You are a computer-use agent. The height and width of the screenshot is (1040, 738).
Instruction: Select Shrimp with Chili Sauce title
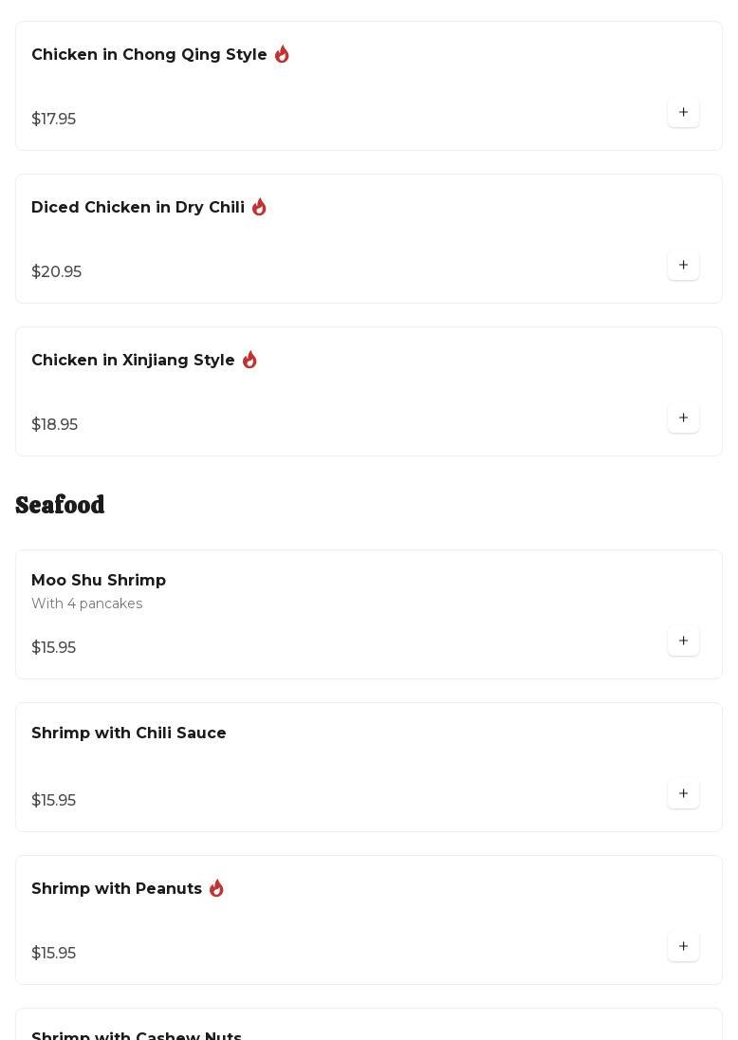129,734
